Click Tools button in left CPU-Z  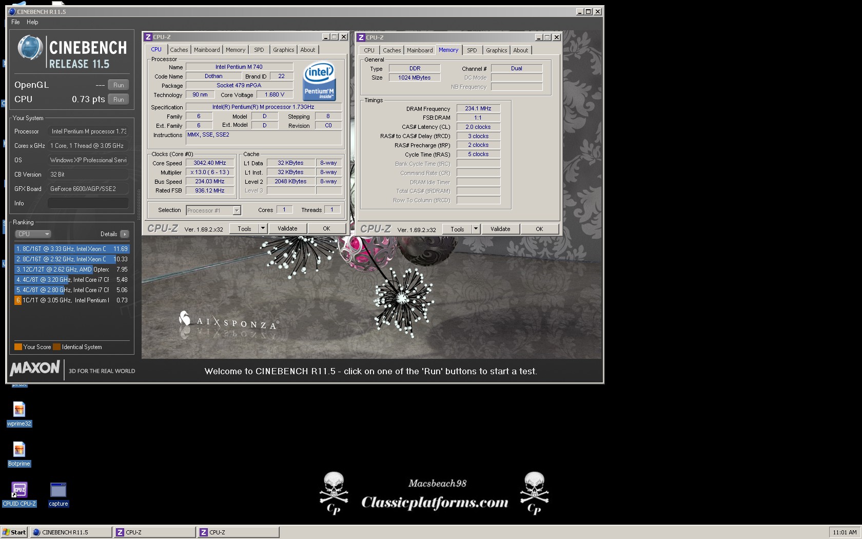244,228
